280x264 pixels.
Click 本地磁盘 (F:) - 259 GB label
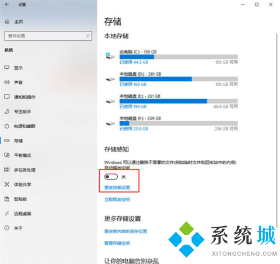point(140,118)
